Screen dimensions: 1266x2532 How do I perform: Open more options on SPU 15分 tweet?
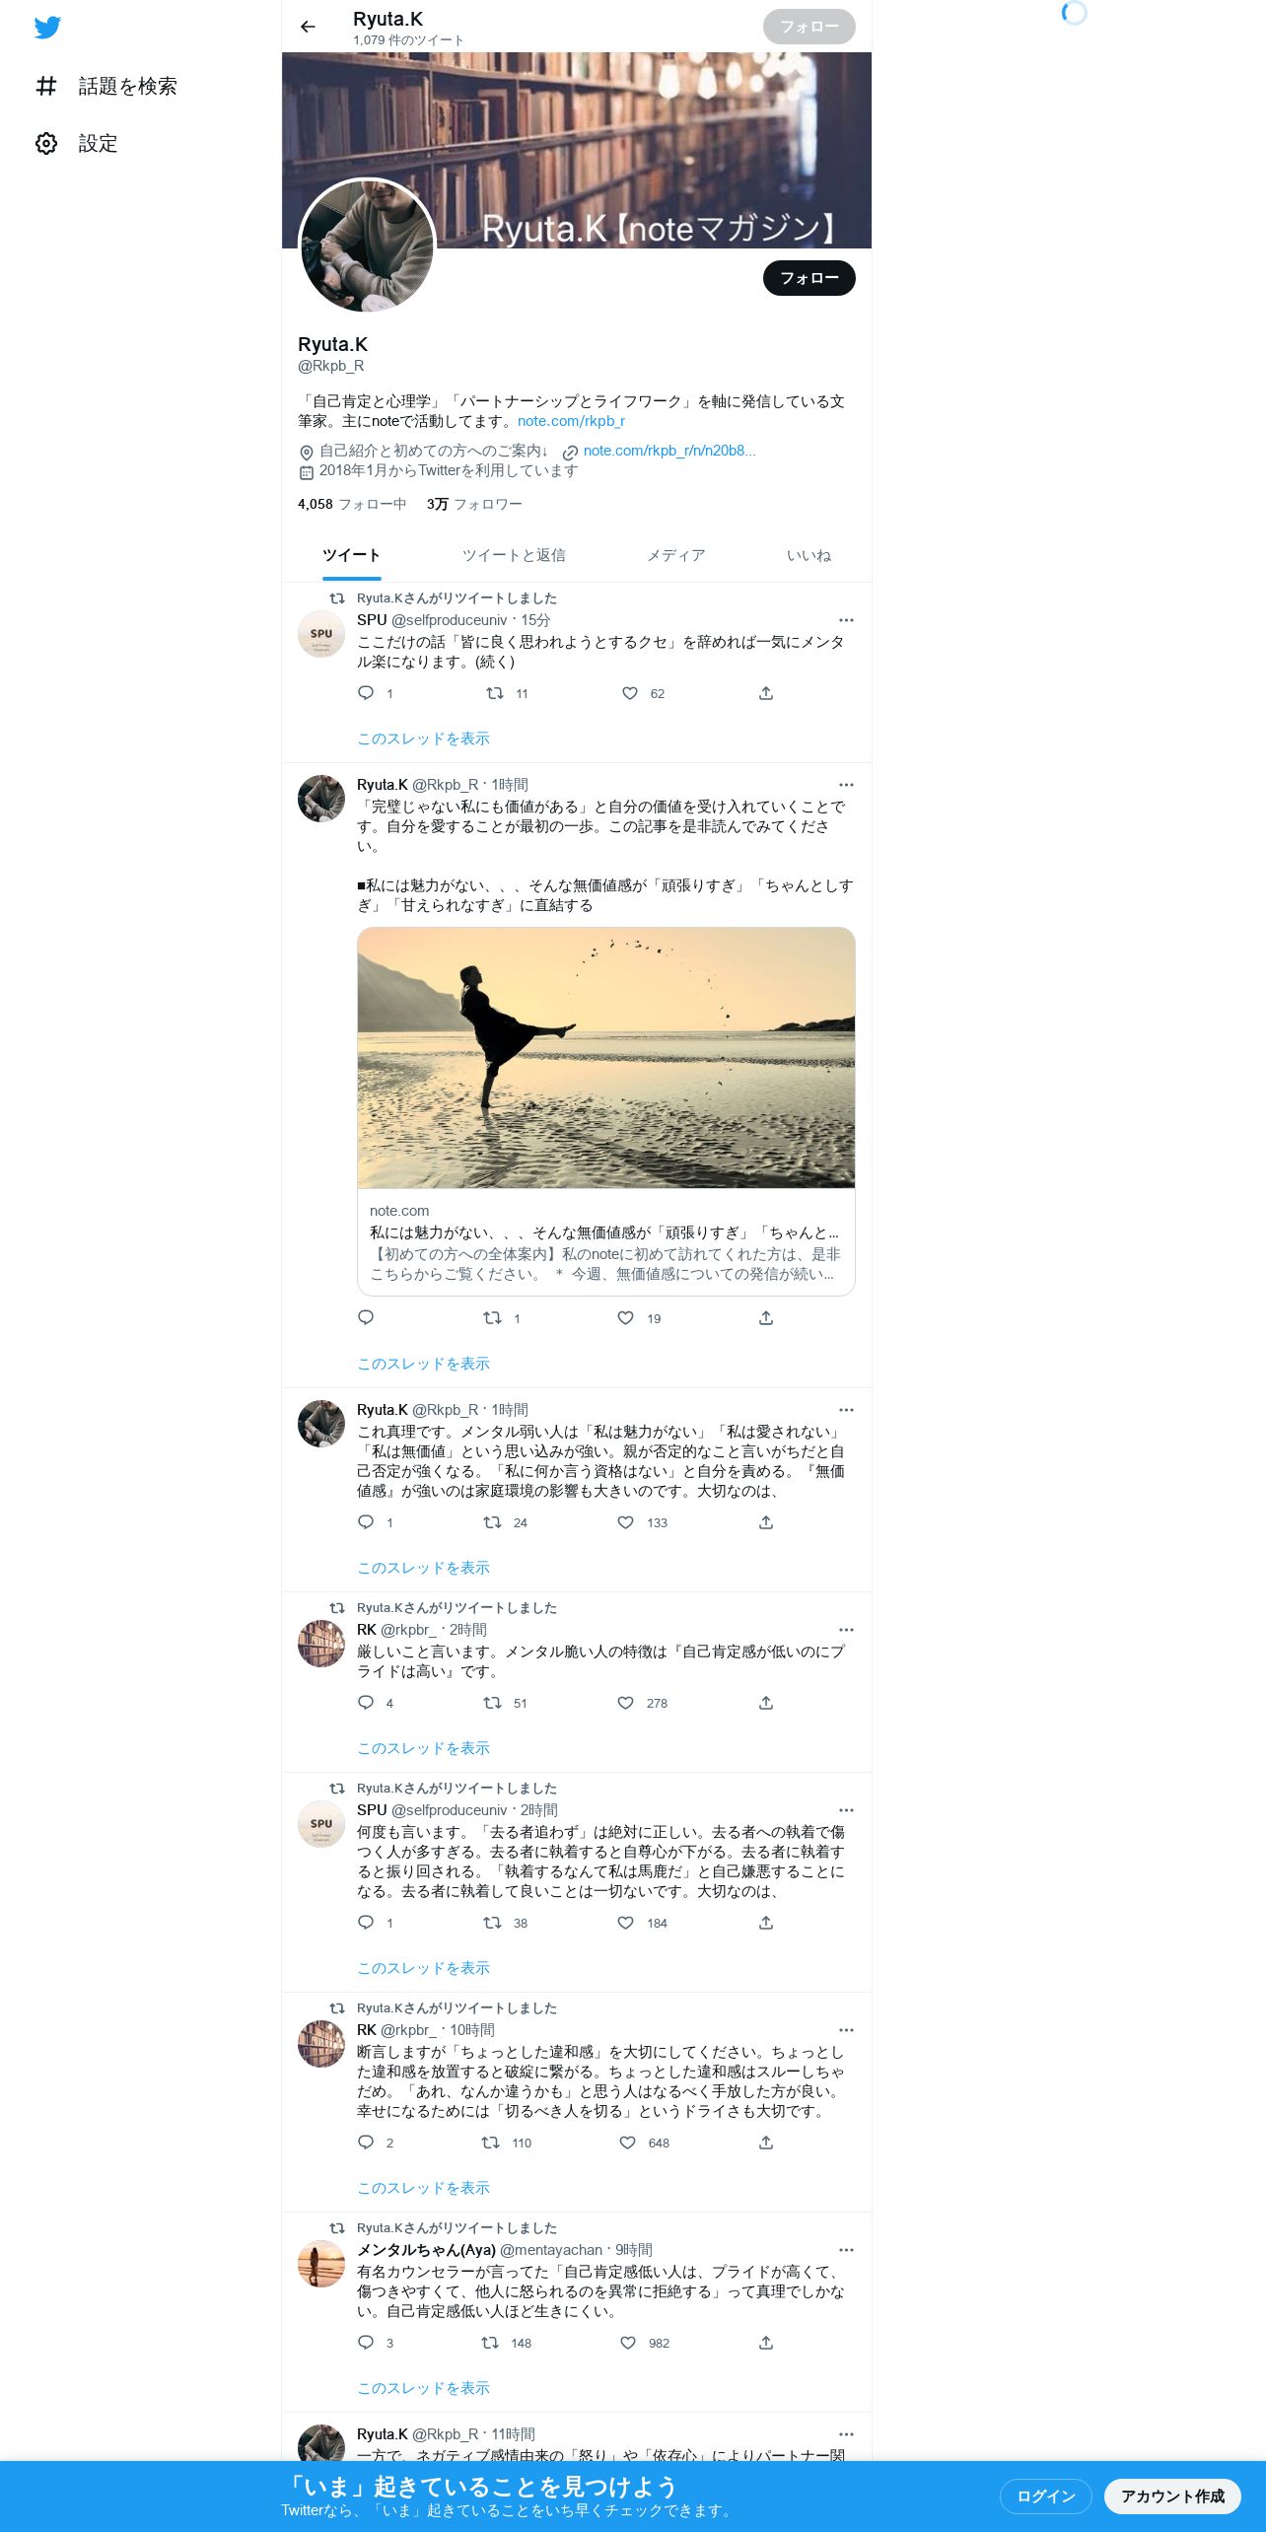coord(846,620)
